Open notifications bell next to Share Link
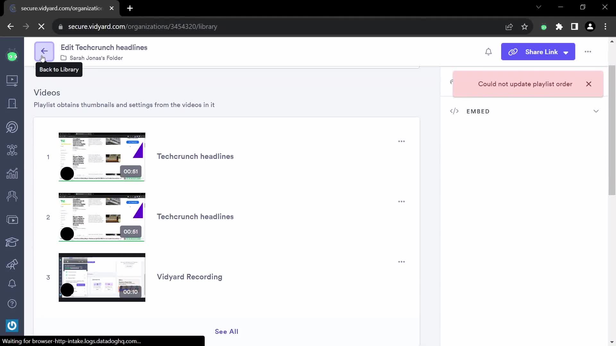This screenshot has height=346, width=616. pyautogui.click(x=488, y=52)
